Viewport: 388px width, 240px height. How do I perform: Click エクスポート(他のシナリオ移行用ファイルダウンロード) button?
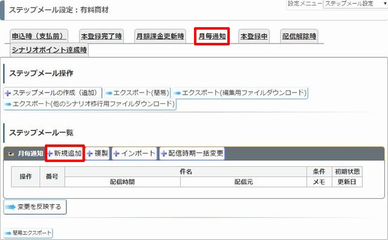point(90,104)
